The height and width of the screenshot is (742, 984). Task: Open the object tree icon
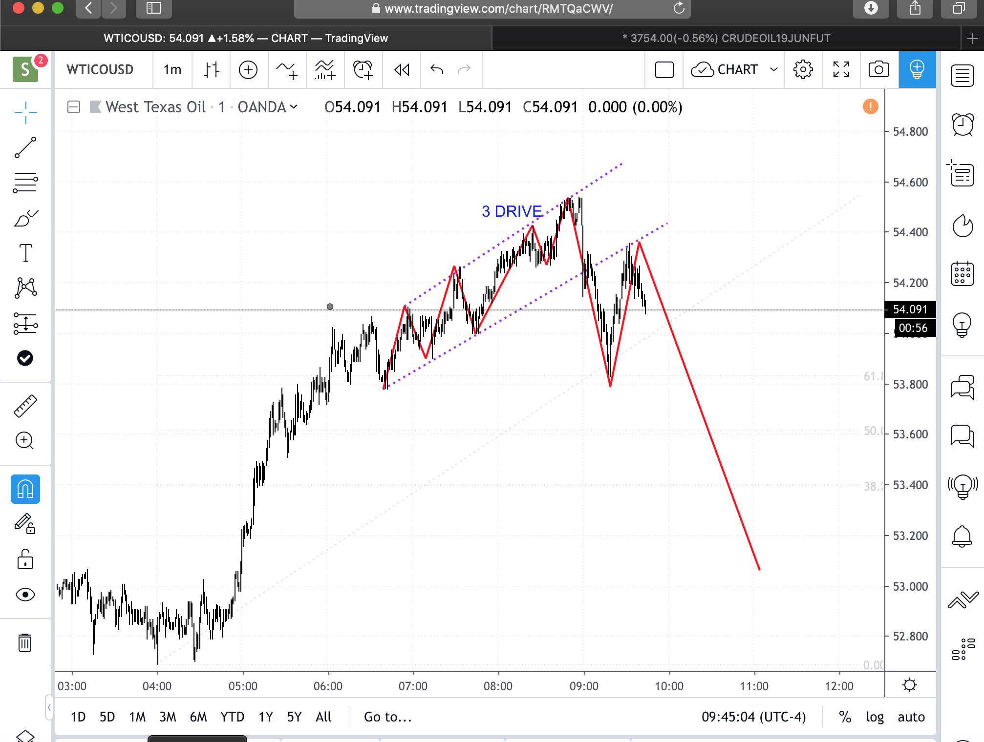(963, 649)
